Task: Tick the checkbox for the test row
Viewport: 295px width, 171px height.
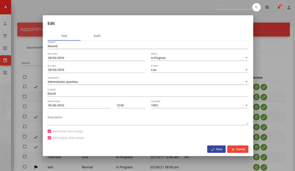Action: (x=25, y=167)
